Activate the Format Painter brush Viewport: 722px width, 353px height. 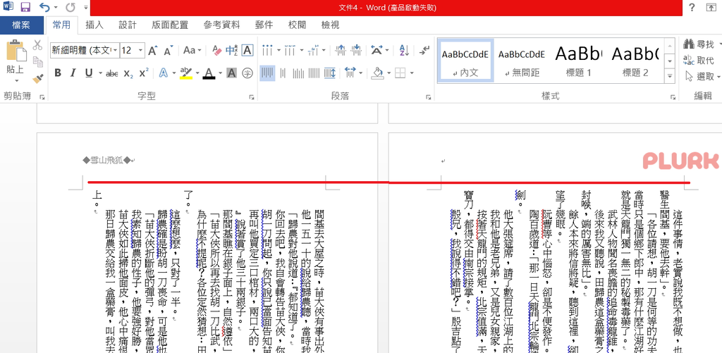point(38,78)
